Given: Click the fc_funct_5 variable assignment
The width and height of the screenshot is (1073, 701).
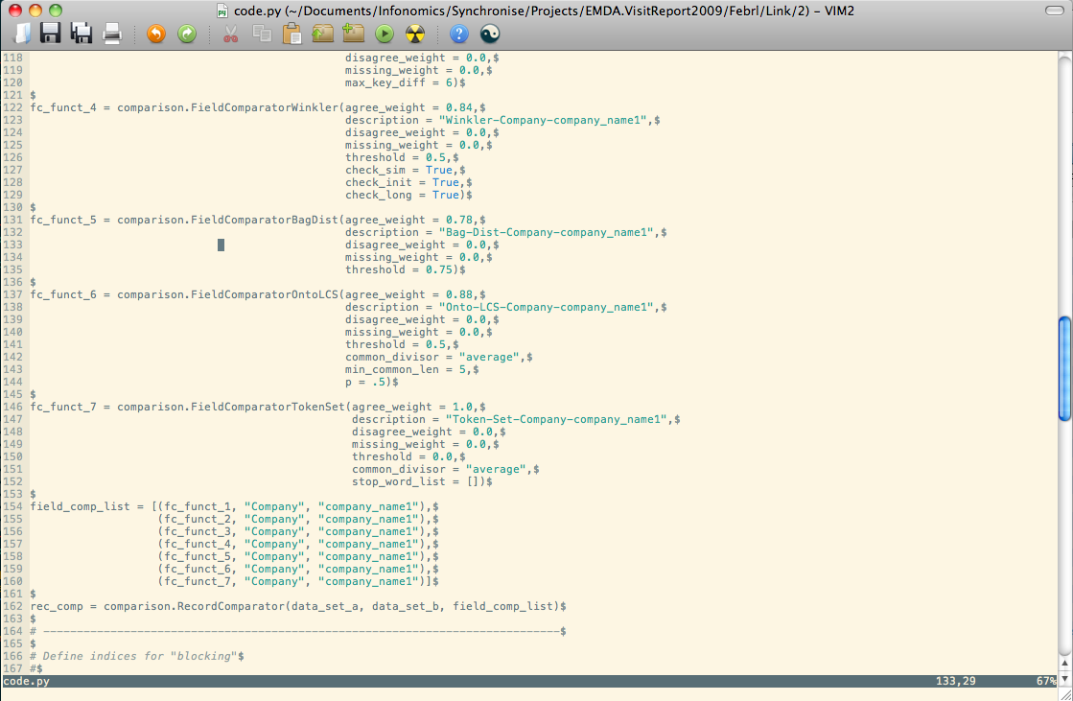Looking at the screenshot, I should pos(63,220).
